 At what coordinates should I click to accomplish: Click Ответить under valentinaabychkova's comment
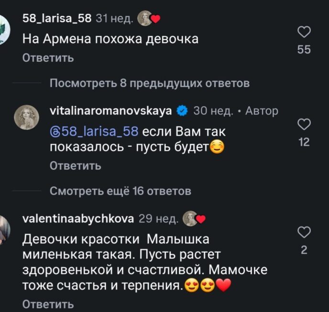[48, 304]
